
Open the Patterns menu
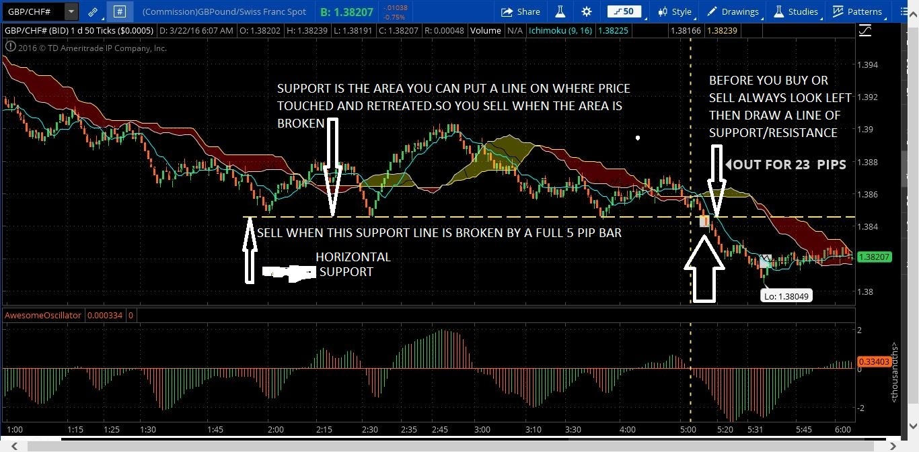point(857,11)
